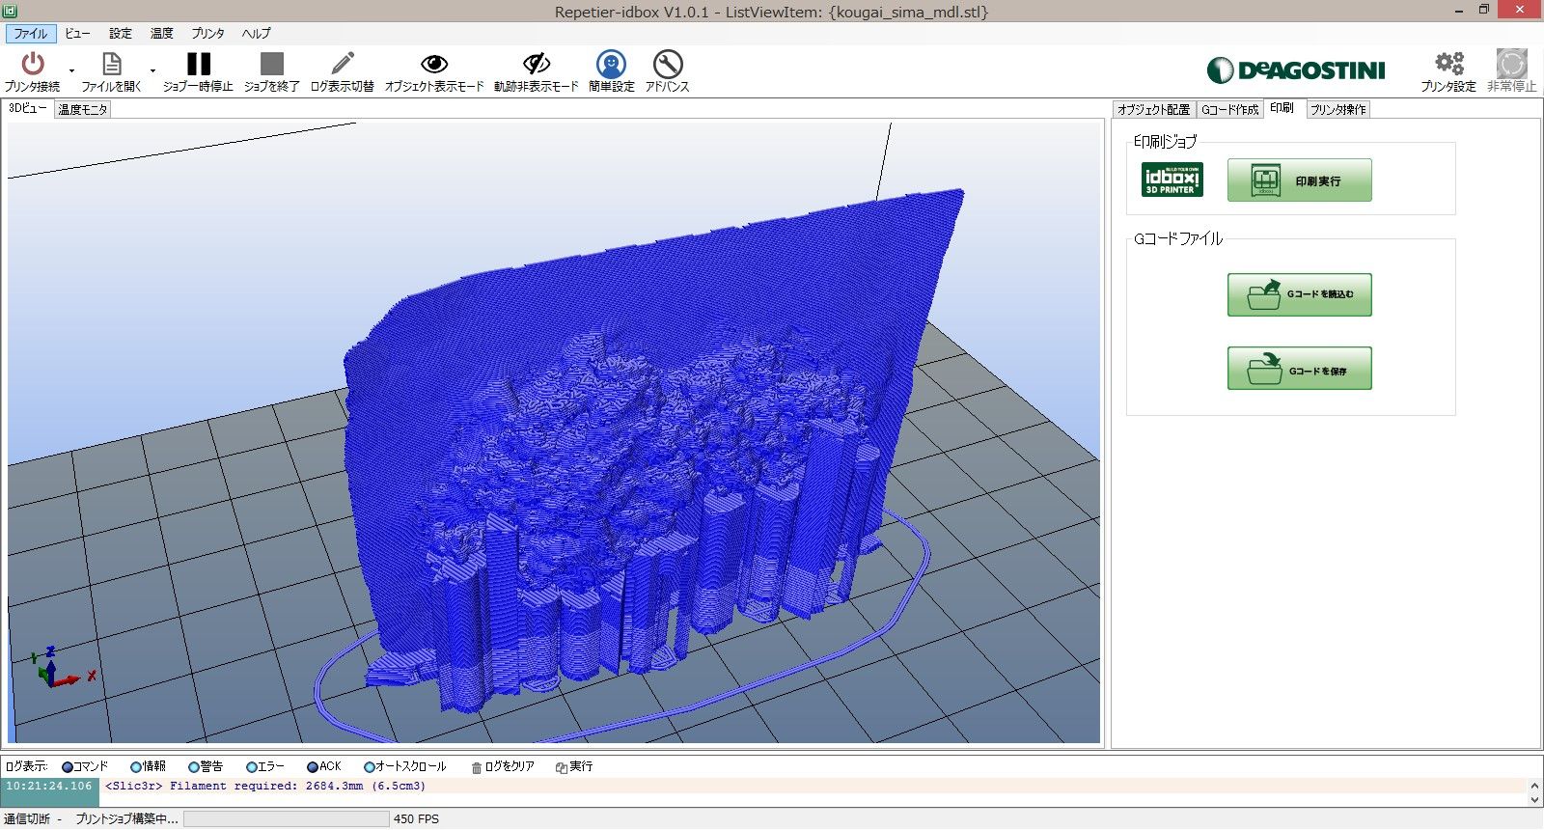The image size is (1544, 830).
Task: Toggle オブジェクト表示モード eye icon
Action: coord(434,65)
